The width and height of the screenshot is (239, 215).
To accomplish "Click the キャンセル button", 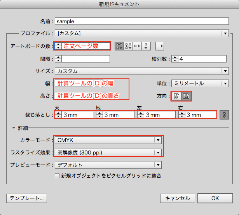I will click(177, 198).
